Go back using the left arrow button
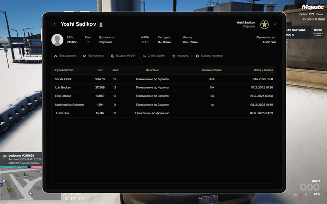The image size is (327, 204). [x=55, y=24]
